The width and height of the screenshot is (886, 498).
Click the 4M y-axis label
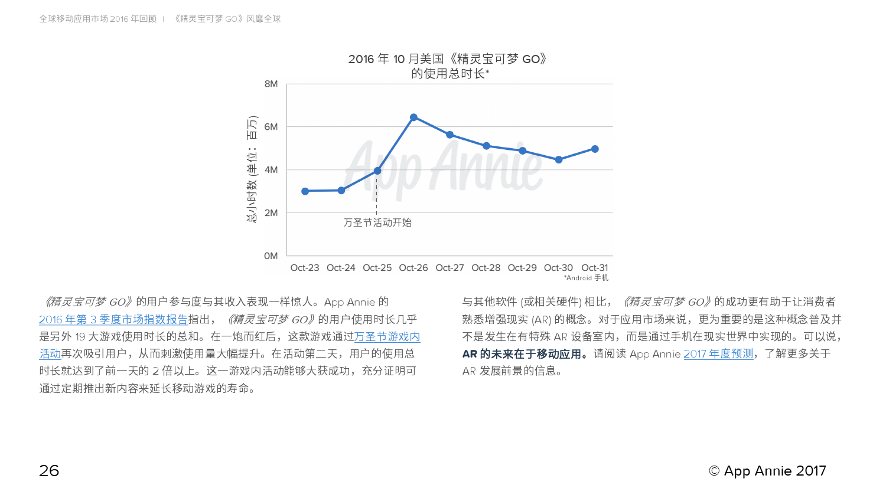point(271,170)
